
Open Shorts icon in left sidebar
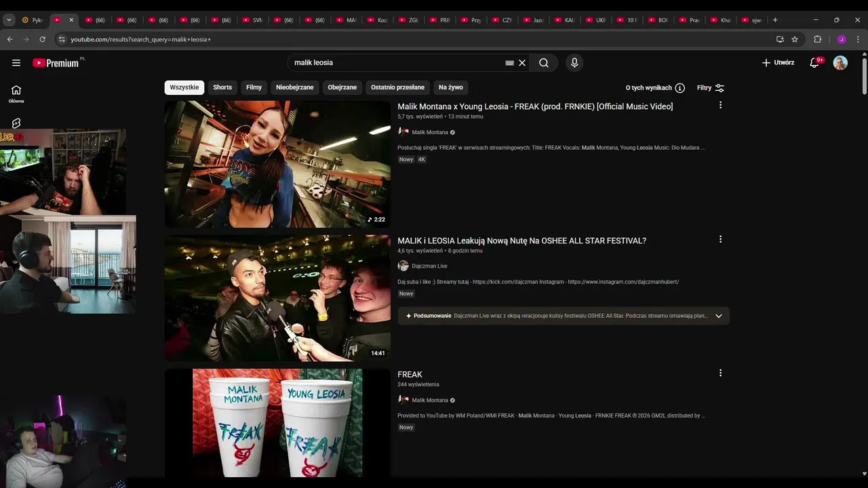[x=16, y=123]
